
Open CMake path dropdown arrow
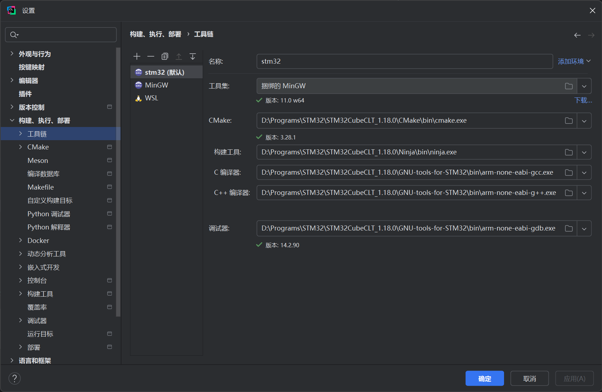tap(584, 121)
